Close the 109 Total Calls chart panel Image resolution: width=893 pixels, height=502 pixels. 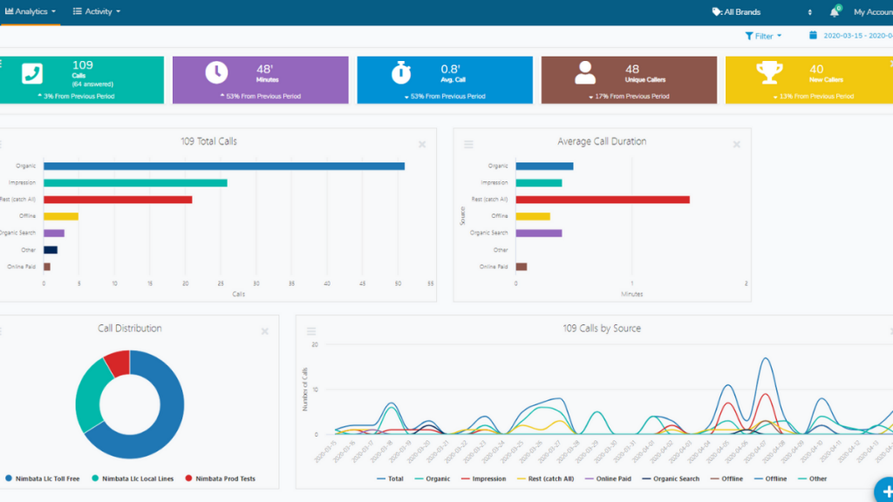(x=422, y=145)
